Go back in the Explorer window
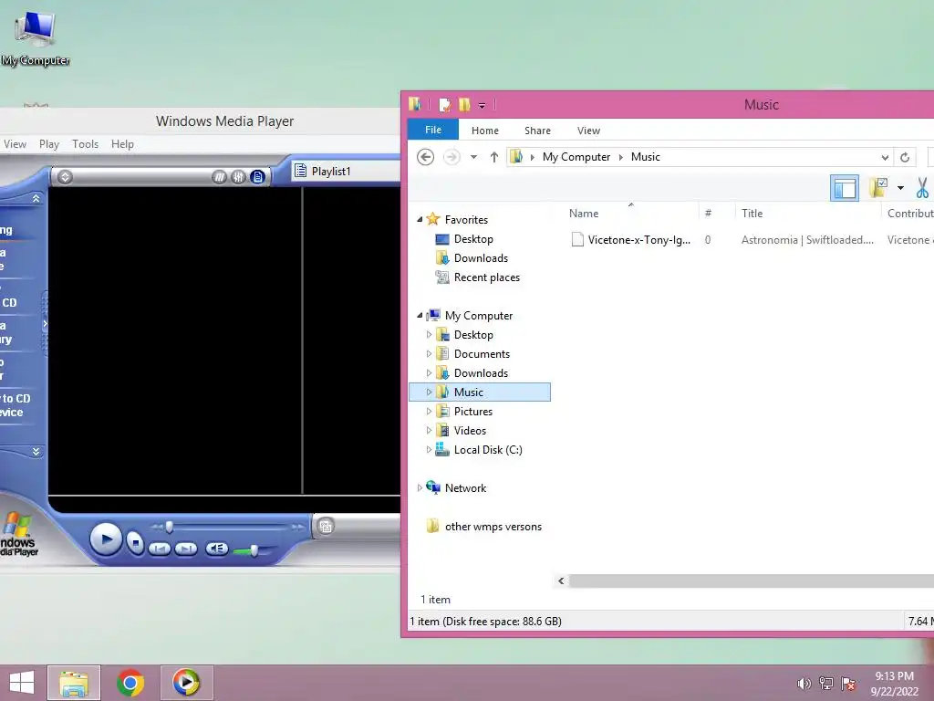 pos(425,157)
